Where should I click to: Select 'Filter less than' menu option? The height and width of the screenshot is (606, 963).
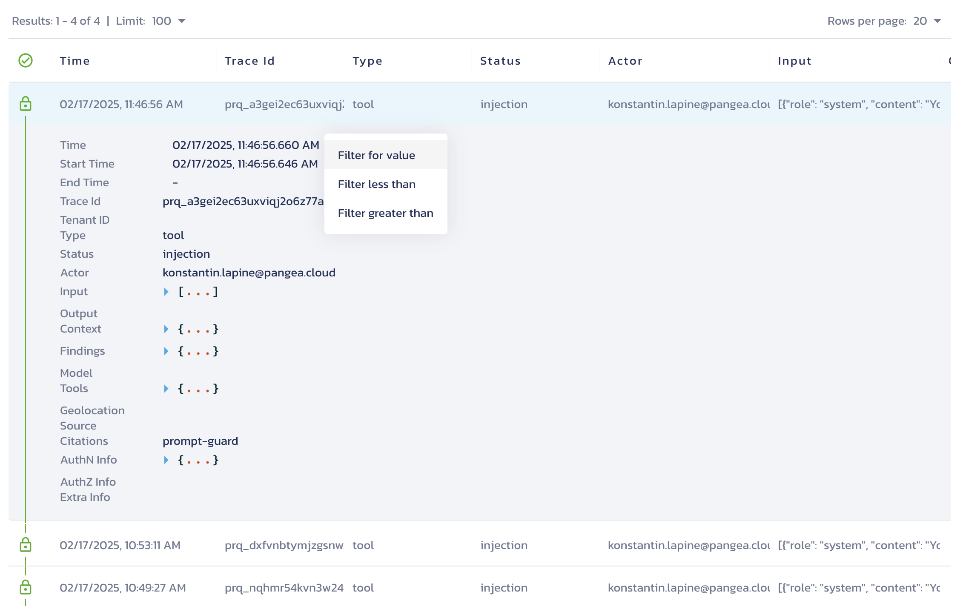pyautogui.click(x=377, y=184)
